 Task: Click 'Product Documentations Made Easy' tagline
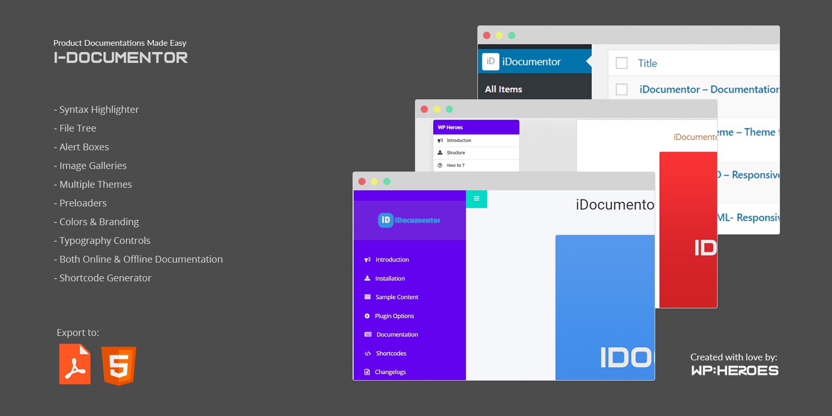120,43
